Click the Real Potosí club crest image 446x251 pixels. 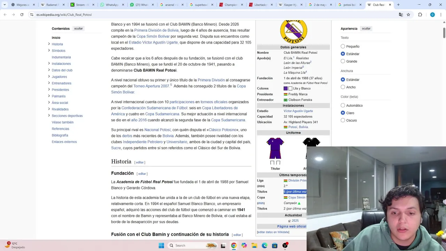(x=293, y=32)
